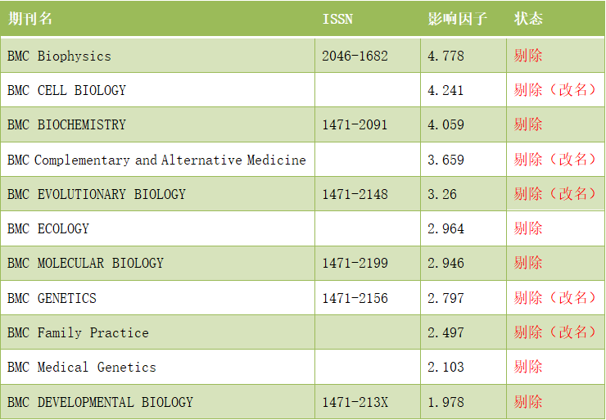Click the 状态 column header

528,19
